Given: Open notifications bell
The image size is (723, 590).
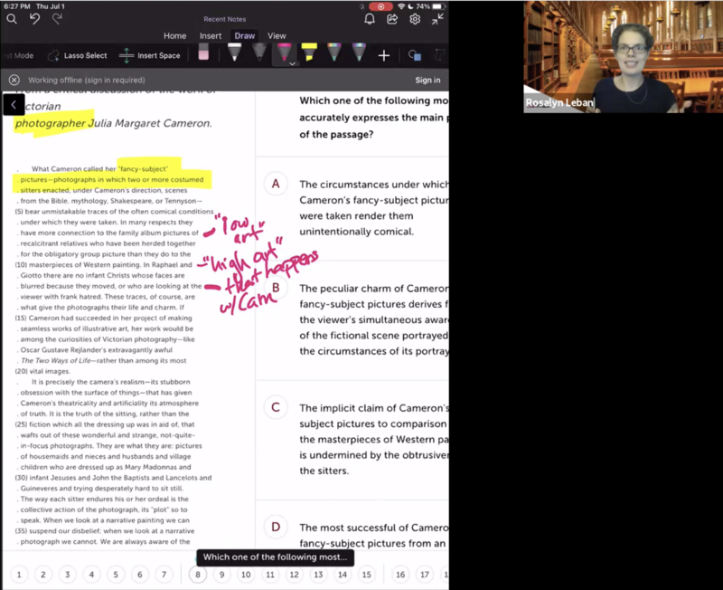Looking at the screenshot, I should (x=370, y=19).
